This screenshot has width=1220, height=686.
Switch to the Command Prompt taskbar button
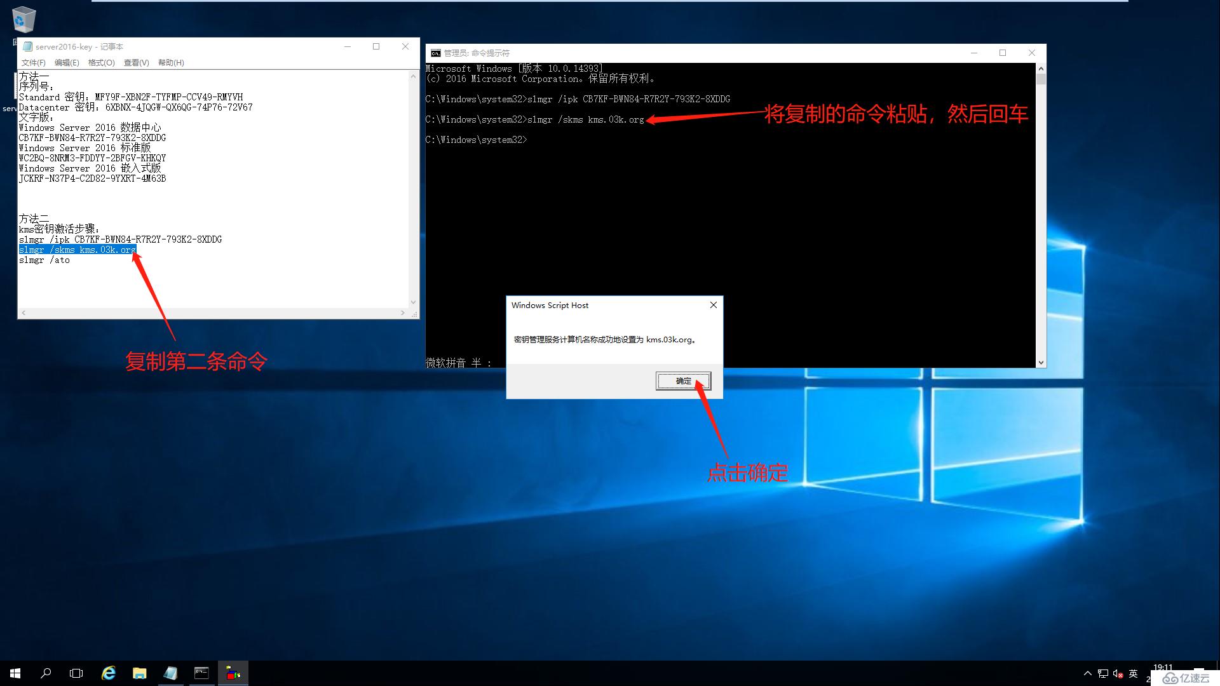[x=201, y=673]
